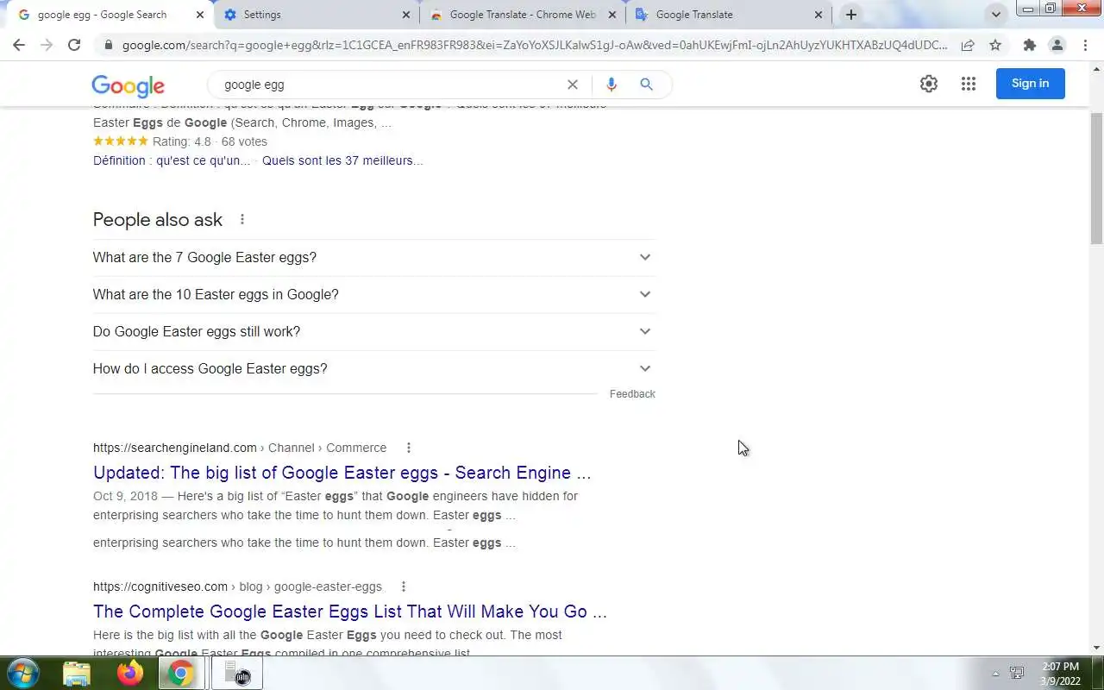Open the Chrome profile avatar
This screenshot has height=690, width=1104.
pyautogui.click(x=1057, y=45)
